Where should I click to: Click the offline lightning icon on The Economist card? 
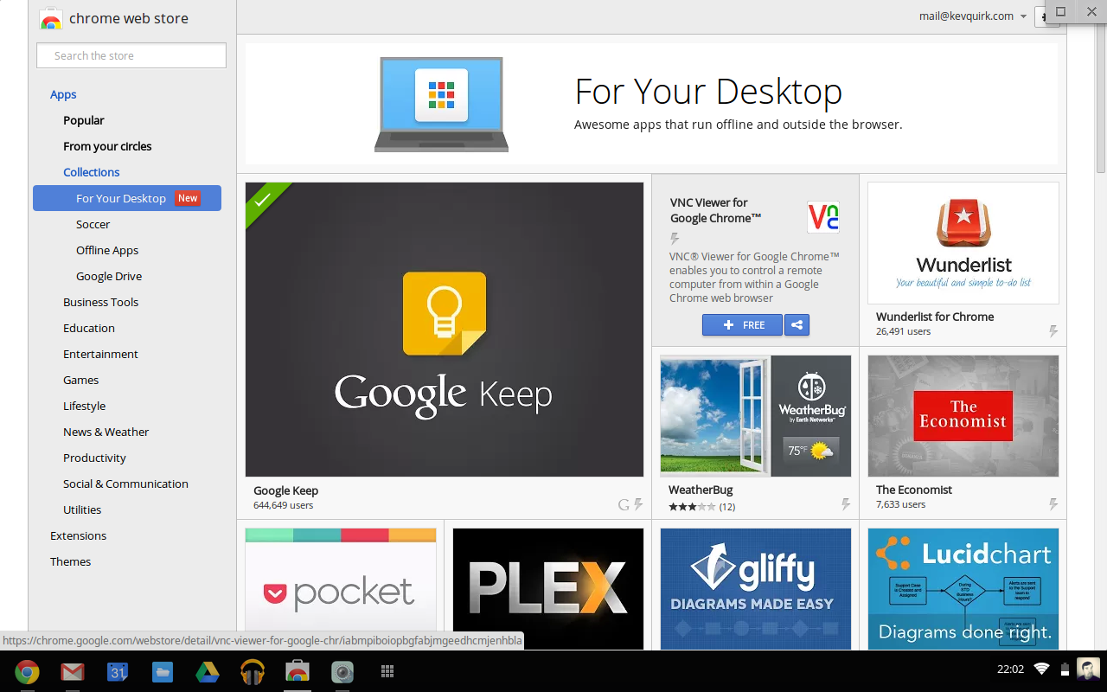[1053, 504]
